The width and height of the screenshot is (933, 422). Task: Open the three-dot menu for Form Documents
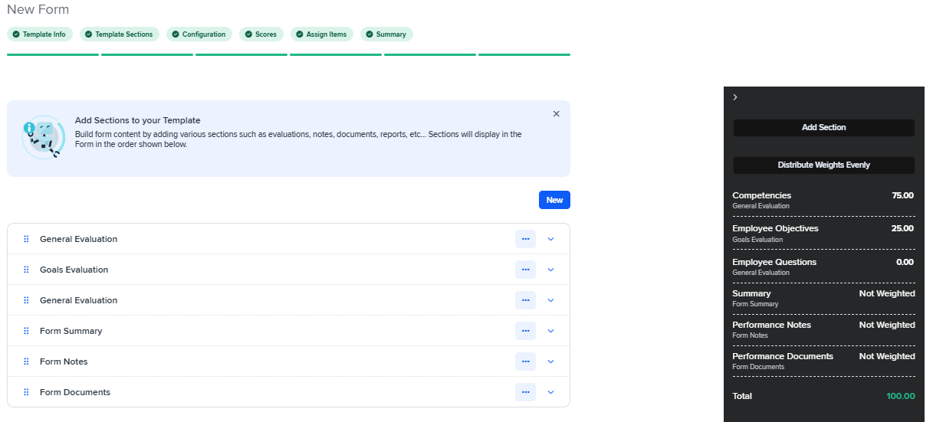[525, 392]
